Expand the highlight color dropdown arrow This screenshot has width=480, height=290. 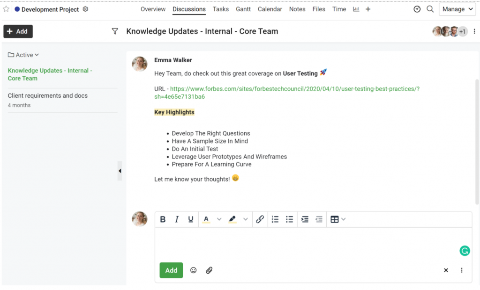246,219
